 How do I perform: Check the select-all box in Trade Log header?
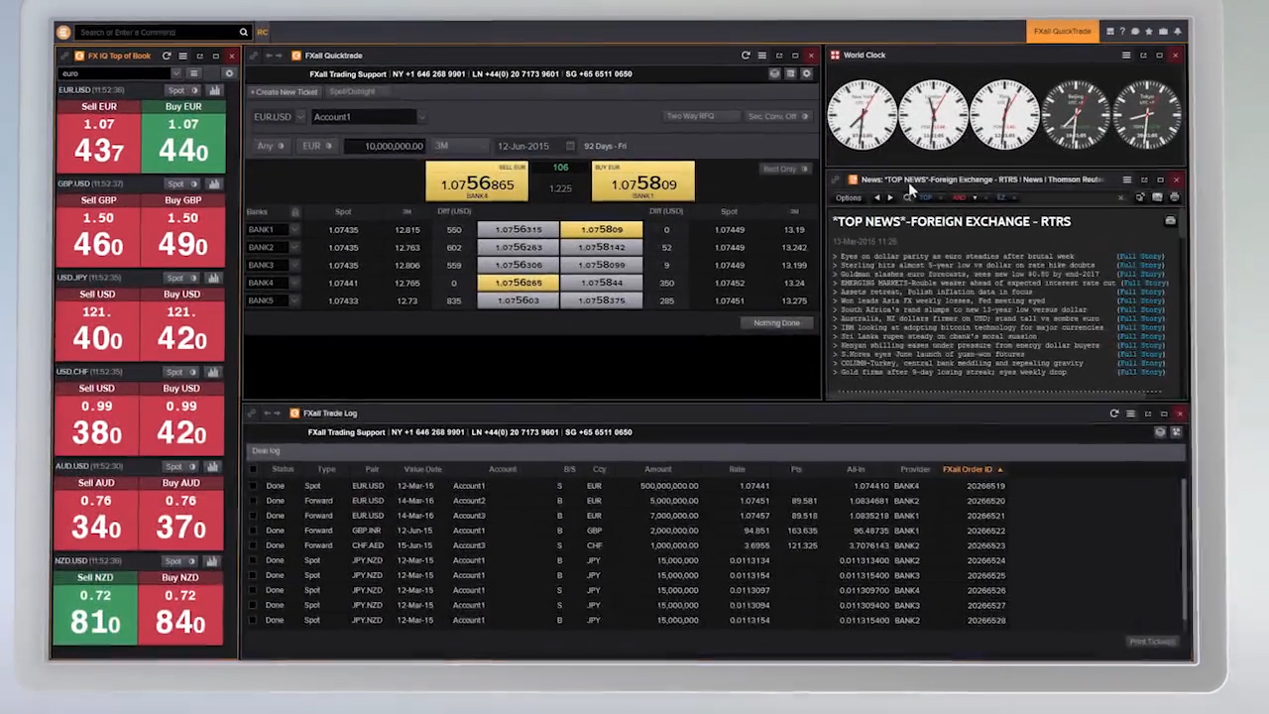[253, 469]
